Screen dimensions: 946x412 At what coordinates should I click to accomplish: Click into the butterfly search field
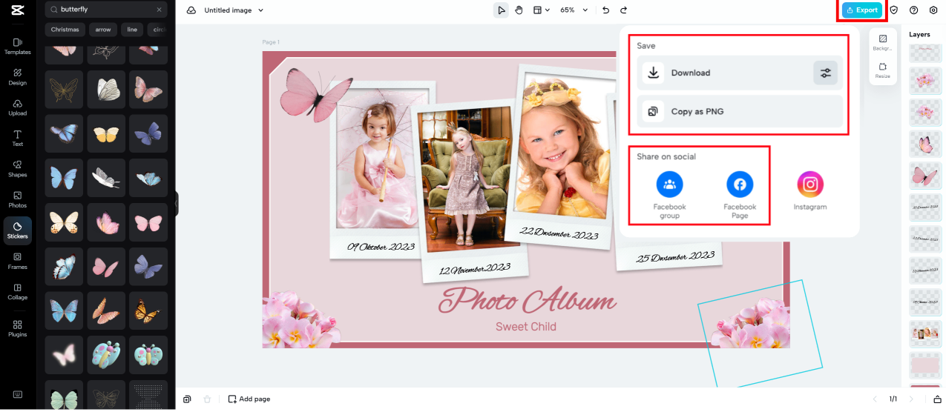coord(105,10)
